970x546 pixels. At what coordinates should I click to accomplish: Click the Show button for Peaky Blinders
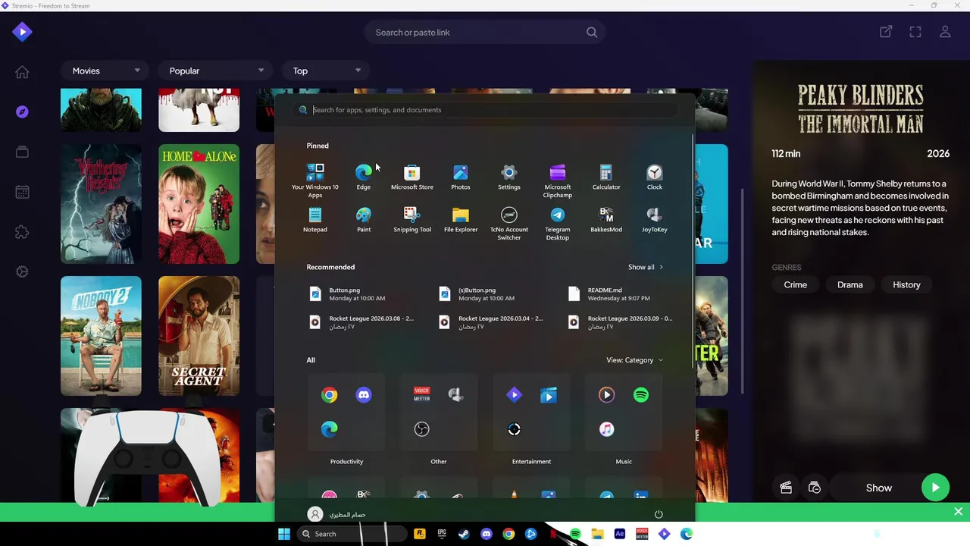[879, 488]
